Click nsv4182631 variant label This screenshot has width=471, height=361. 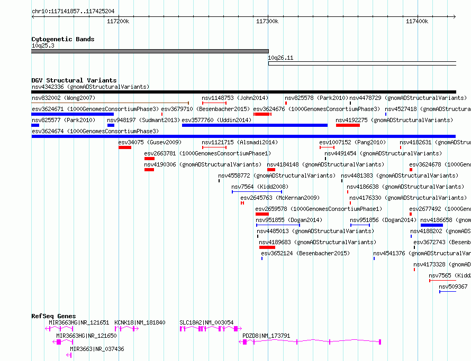[435, 143]
